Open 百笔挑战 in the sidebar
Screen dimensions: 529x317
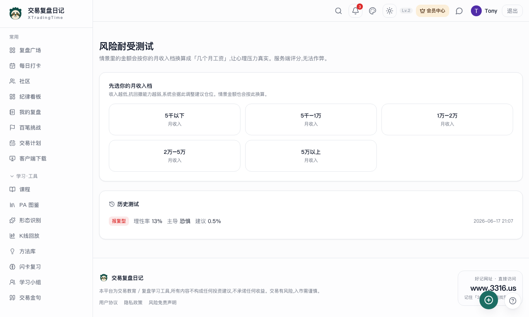click(46, 128)
